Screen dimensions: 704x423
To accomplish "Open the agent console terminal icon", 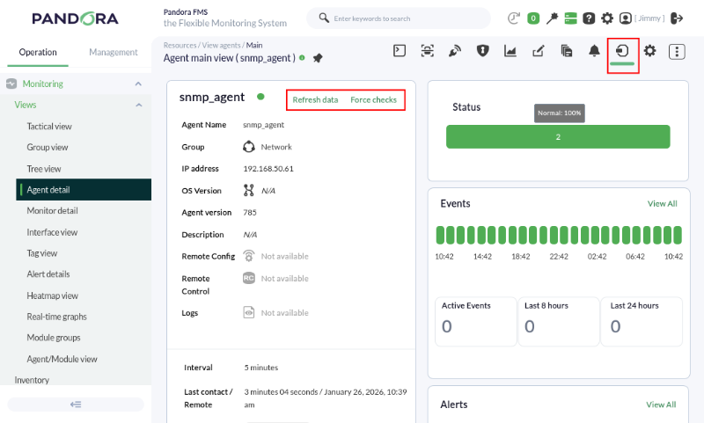I will click(400, 51).
